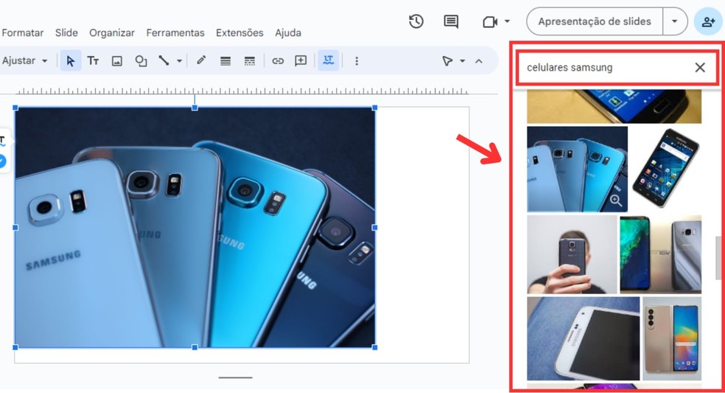
Task: Click the border color pencil icon
Action: pos(201,60)
